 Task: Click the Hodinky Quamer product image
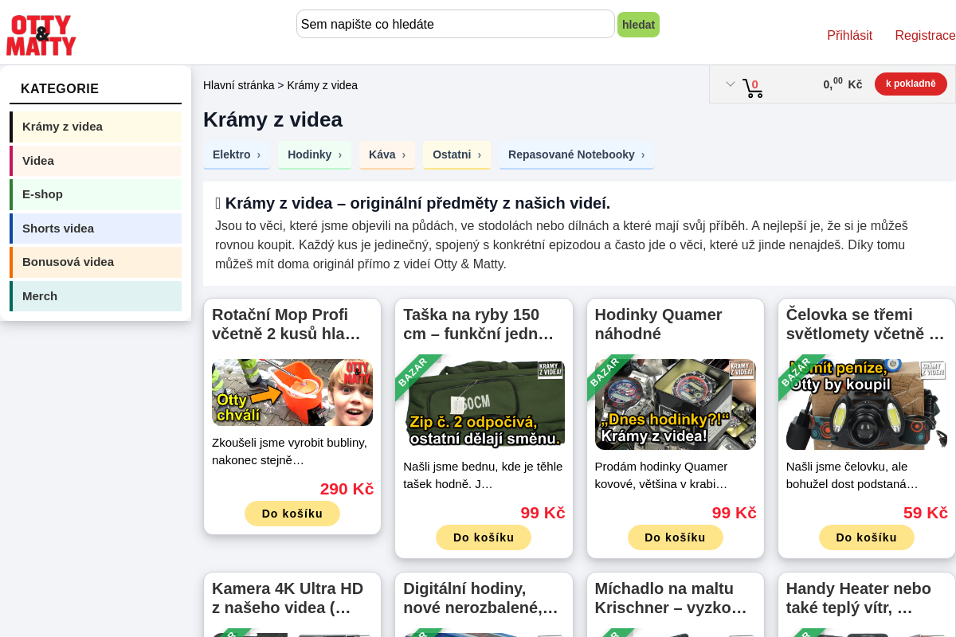click(675, 404)
